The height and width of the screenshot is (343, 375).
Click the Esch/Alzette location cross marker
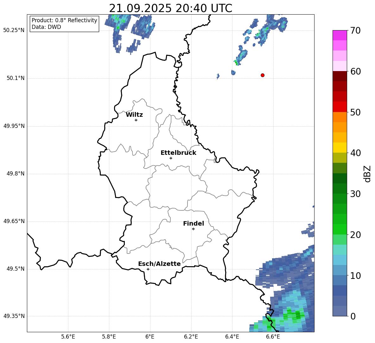(x=148, y=269)
